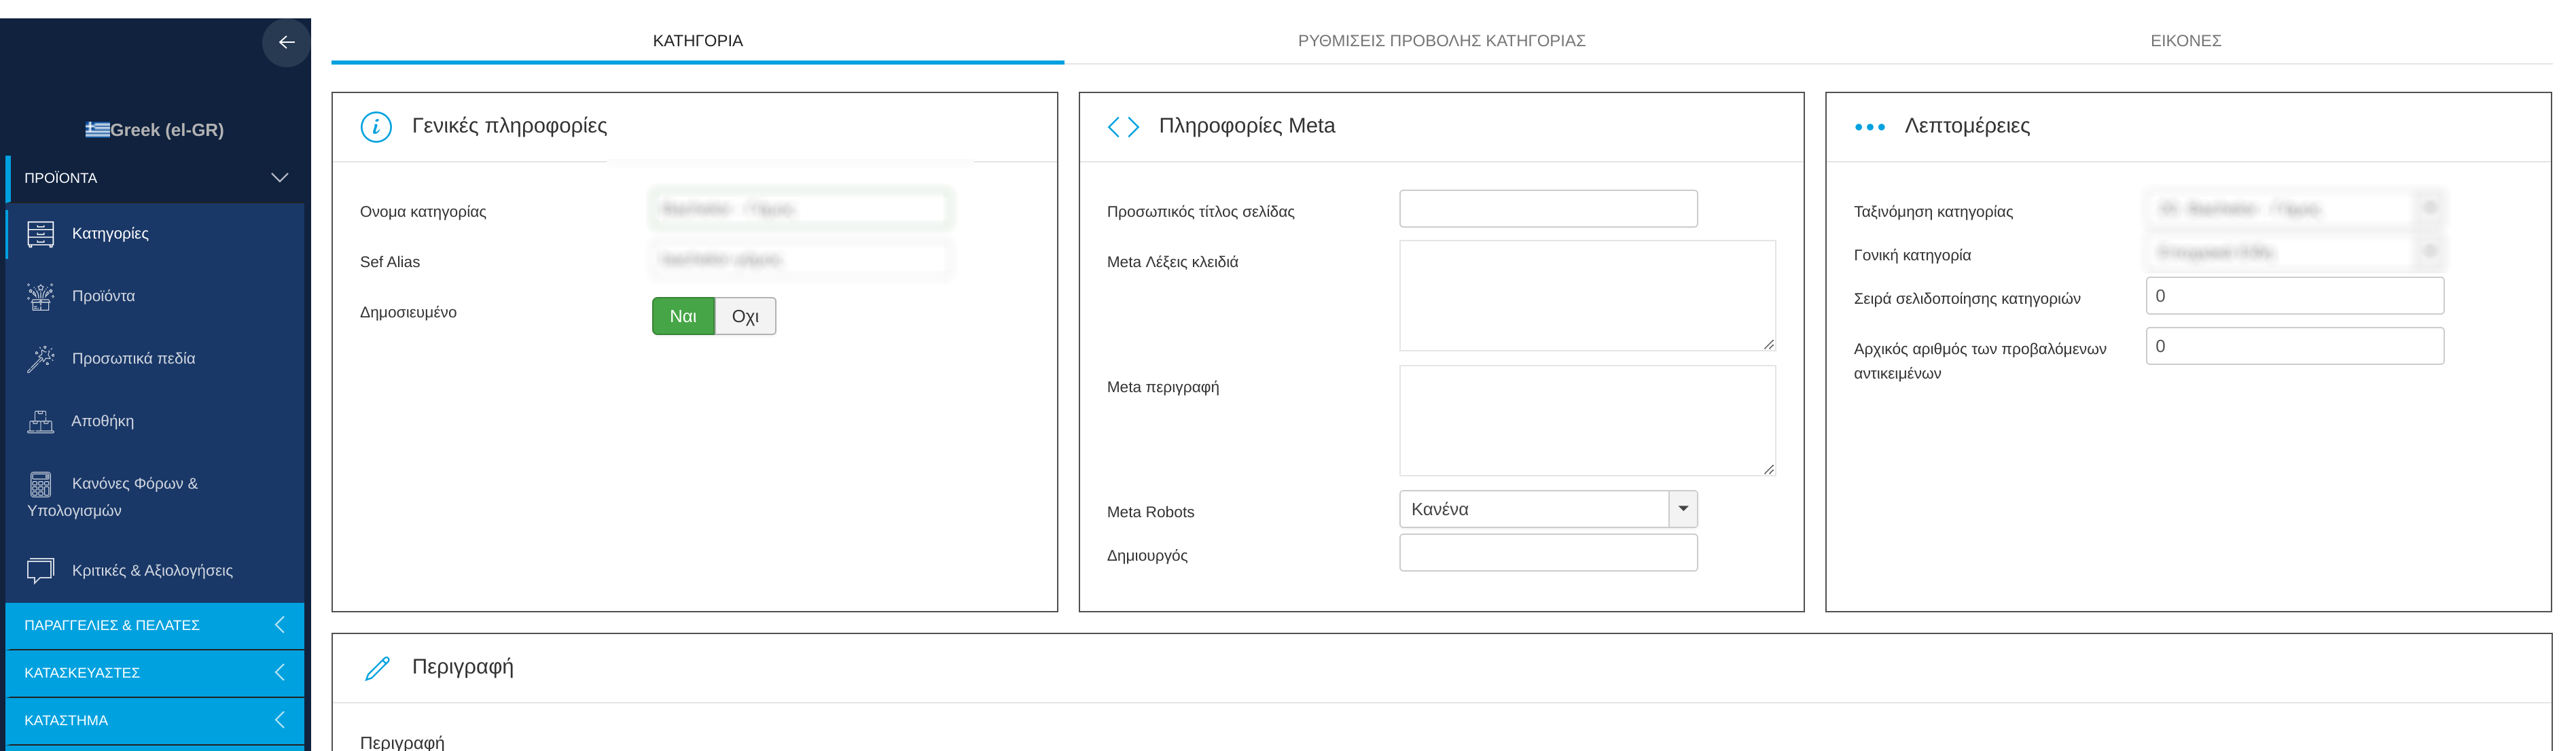Click Σειρά σελιδοποίησης κατηγοριών field
Screen dimensions: 2576x751
2295,296
